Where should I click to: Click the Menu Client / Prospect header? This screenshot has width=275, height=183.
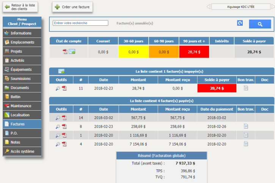click(22, 22)
